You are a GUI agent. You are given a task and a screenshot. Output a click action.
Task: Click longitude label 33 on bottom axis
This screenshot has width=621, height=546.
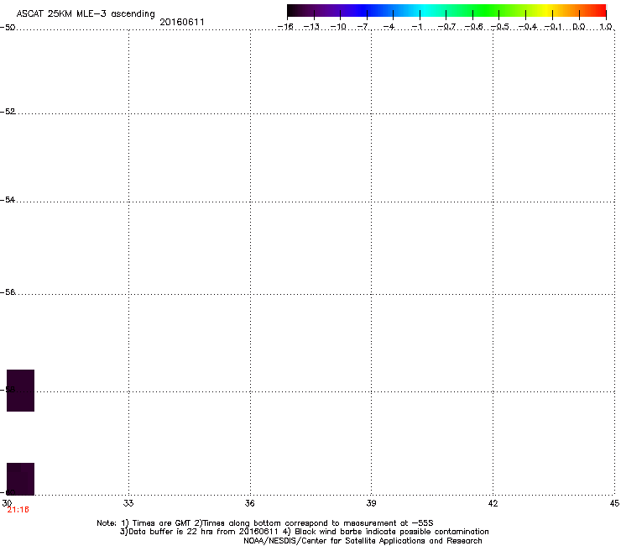[128, 503]
